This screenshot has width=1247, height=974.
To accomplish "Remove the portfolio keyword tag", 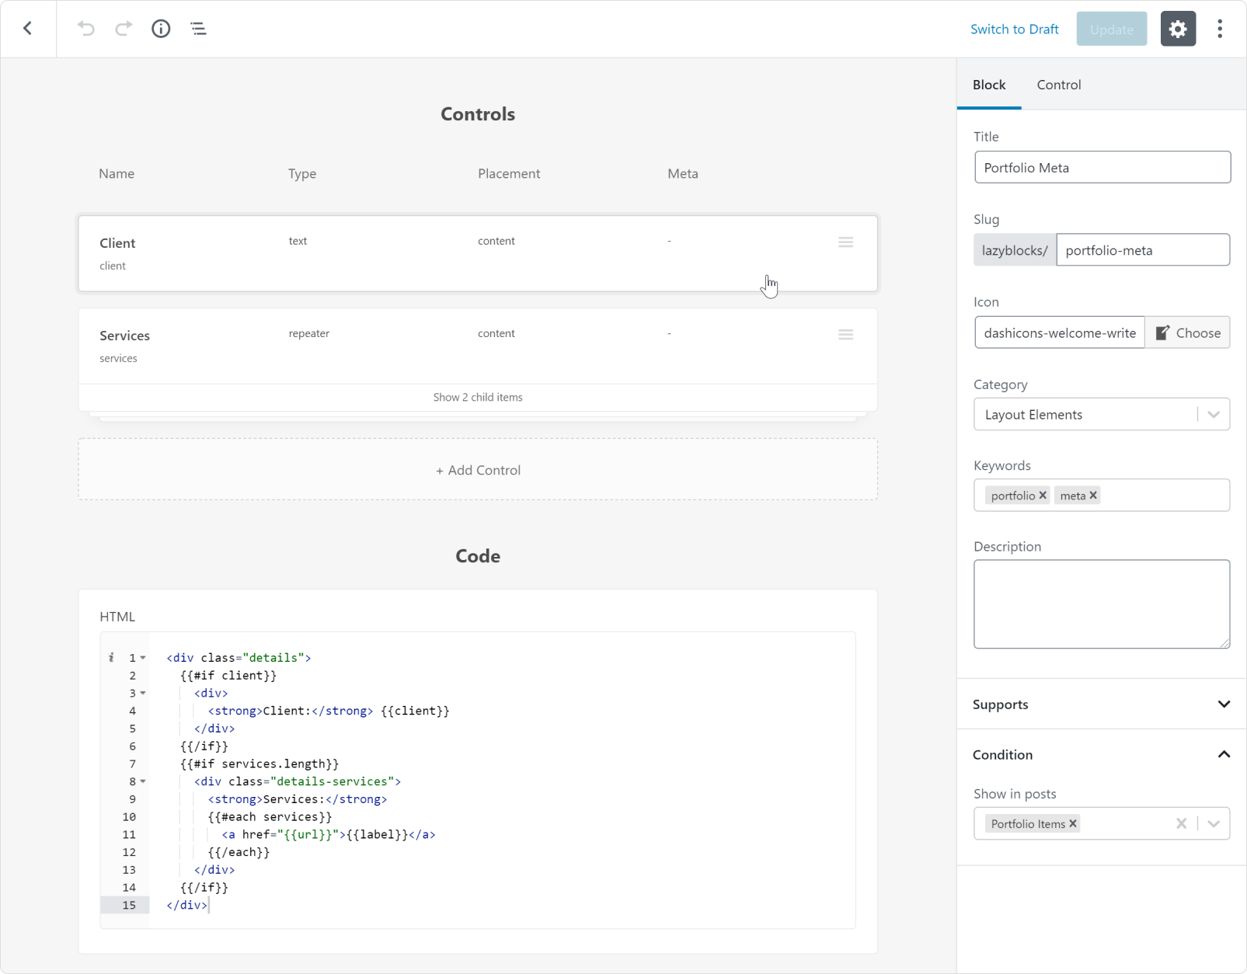I will click(1043, 496).
